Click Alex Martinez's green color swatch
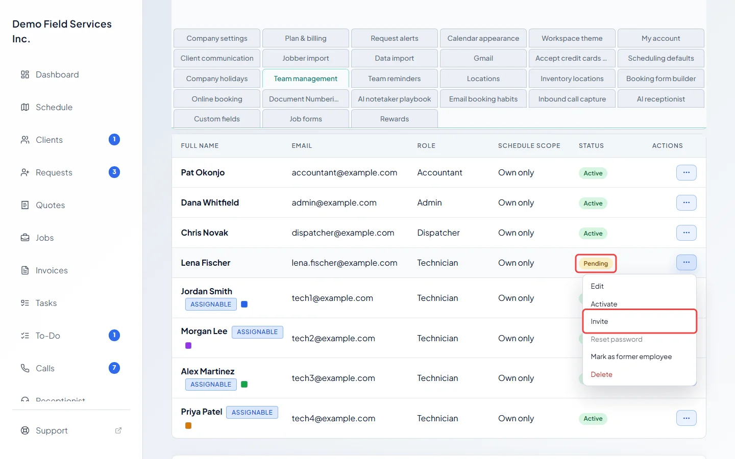 coord(244,385)
